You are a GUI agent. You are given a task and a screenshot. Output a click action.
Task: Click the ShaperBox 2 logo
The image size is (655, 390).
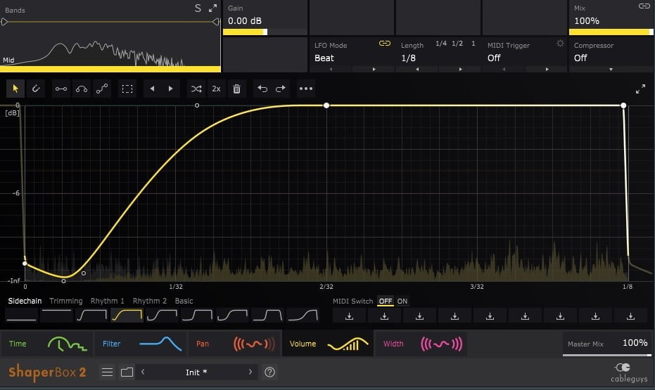click(x=47, y=372)
